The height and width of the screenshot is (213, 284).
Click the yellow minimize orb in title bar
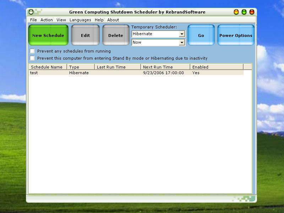pos(236,12)
